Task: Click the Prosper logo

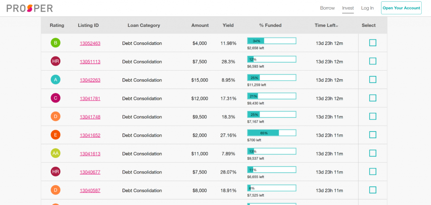Action: 30,8
